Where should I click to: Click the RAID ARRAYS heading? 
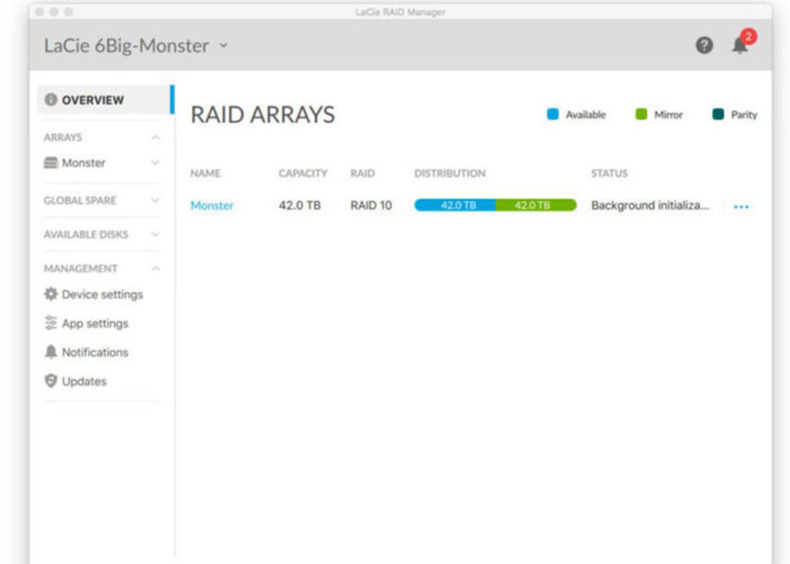point(263,114)
